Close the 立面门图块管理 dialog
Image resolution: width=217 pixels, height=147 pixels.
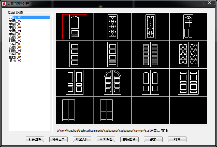coord(209,3)
